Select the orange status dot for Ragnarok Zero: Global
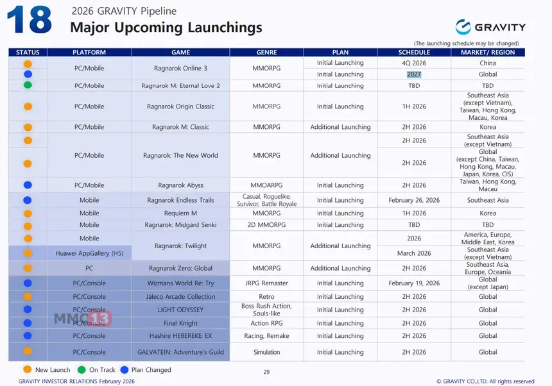Image resolution: width=552 pixels, height=386 pixels. tap(28, 268)
